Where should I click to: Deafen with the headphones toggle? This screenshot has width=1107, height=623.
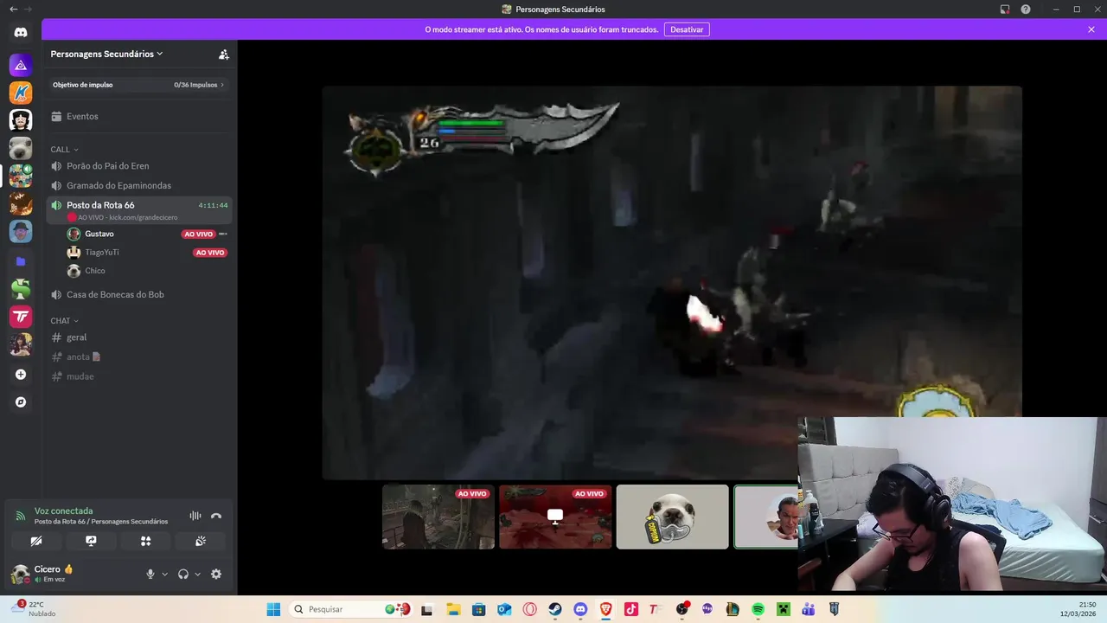tap(183, 574)
